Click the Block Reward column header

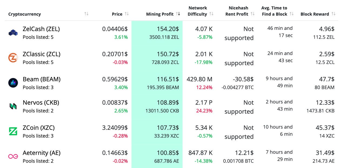coord(315,14)
